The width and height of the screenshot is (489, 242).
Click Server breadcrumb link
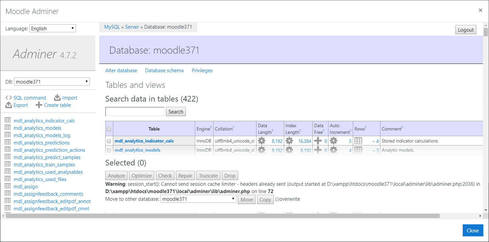(x=132, y=27)
